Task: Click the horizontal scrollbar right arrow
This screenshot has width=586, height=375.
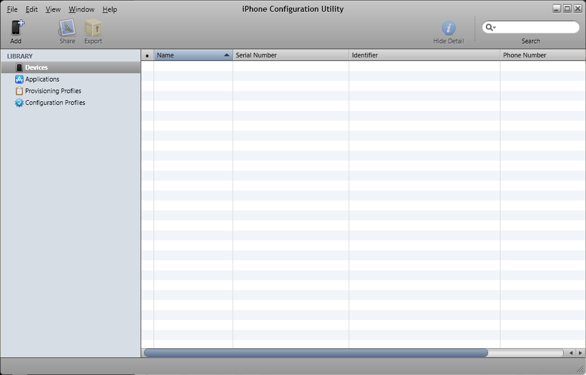Action: pos(580,353)
